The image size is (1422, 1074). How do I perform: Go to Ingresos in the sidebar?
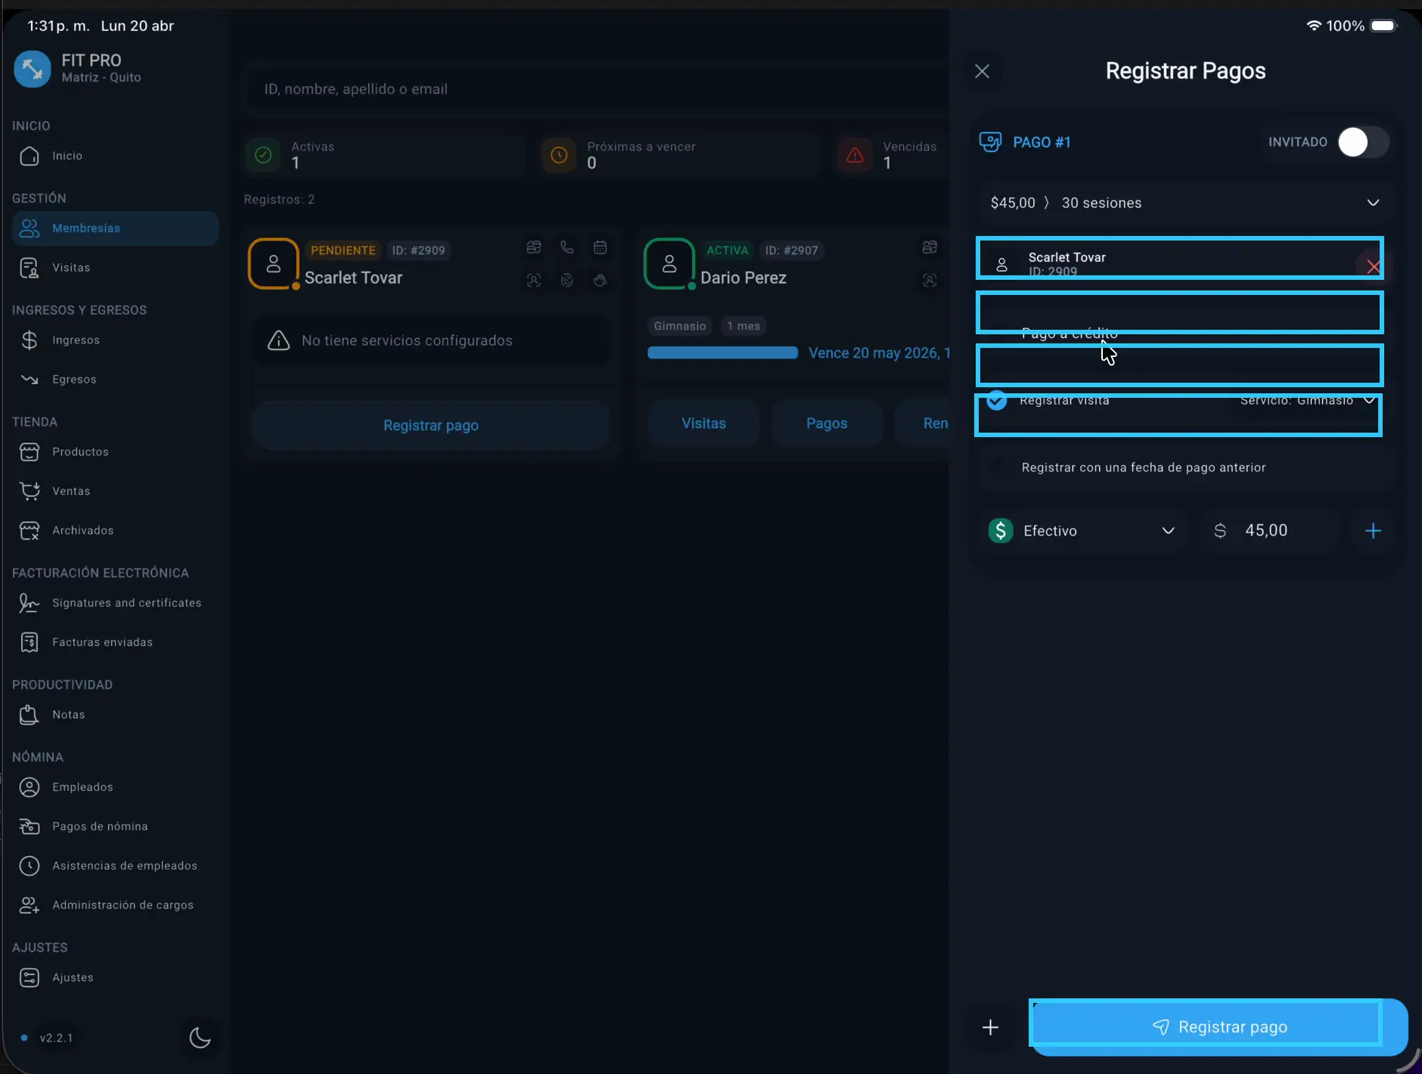76,340
